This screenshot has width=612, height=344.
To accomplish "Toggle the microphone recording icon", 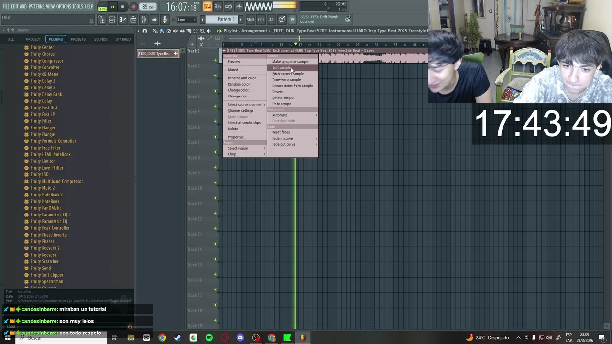I will tap(164, 20).
